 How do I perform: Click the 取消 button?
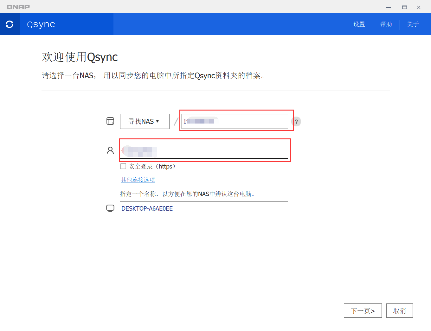(400, 311)
